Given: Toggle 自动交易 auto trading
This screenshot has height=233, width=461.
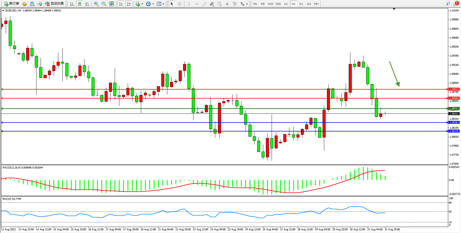Looking at the screenshot, I should coord(54,4).
